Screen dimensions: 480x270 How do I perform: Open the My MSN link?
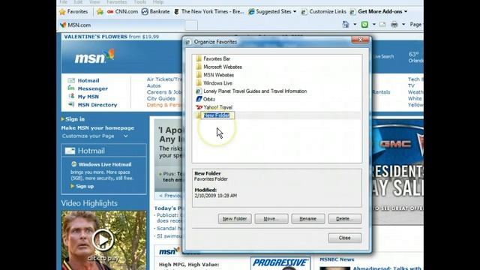pyautogui.click(x=88, y=97)
